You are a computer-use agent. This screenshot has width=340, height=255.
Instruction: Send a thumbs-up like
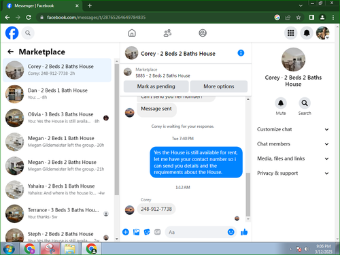point(244,232)
